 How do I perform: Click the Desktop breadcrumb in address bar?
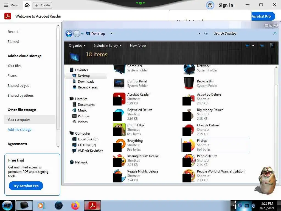[98, 34]
